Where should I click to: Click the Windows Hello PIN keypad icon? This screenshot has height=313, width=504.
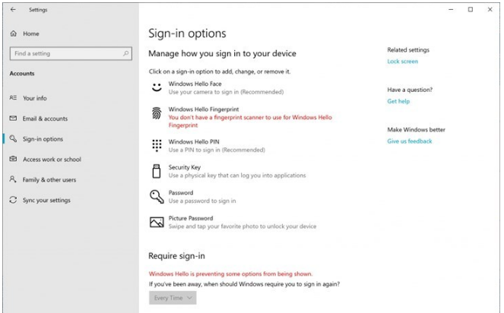click(156, 145)
